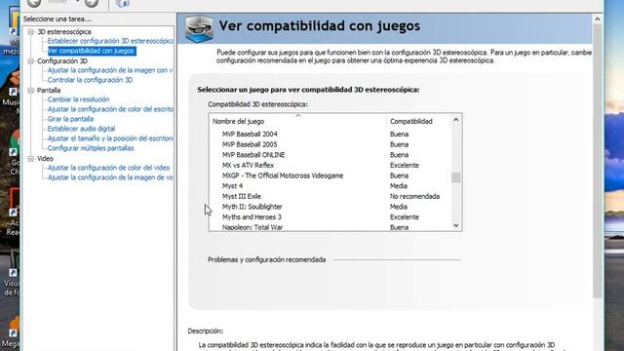Click the game list scrollbar thumb
The width and height of the screenshot is (624, 351).
tap(456, 177)
